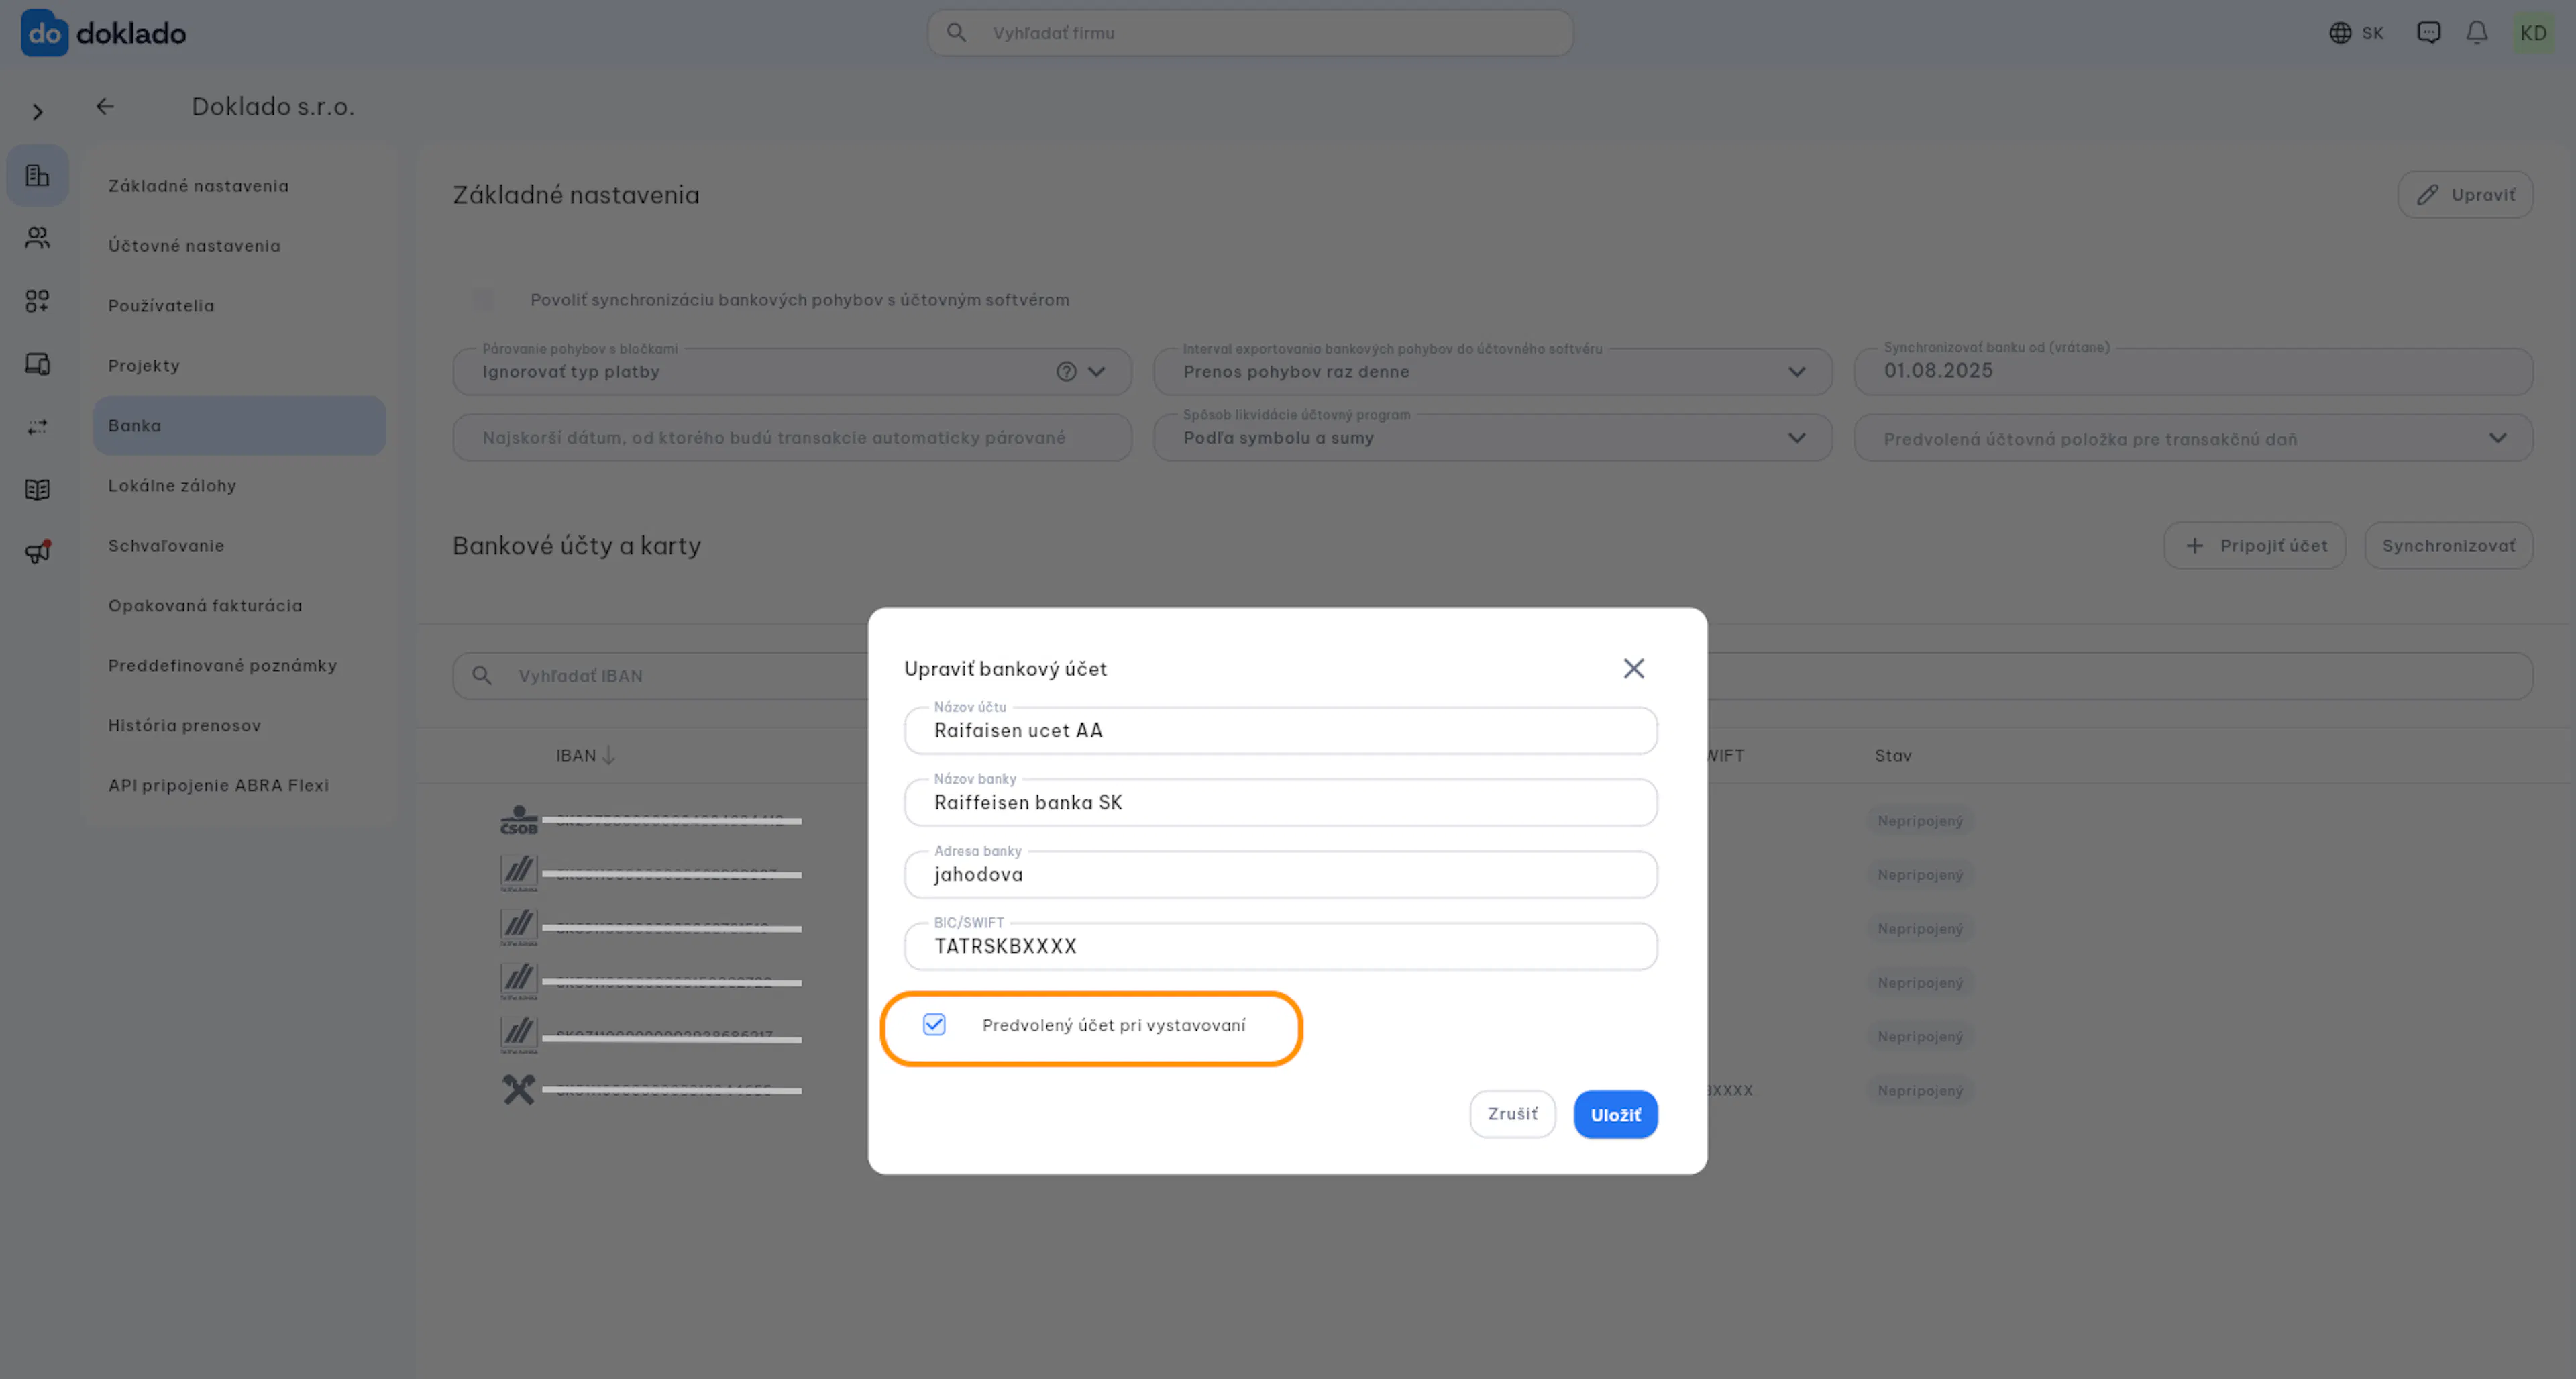Click the Uložiť button
Image resolution: width=2576 pixels, height=1379 pixels.
tap(1616, 1114)
